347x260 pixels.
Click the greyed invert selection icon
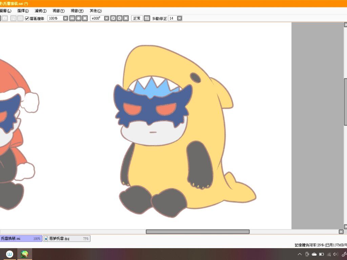[20, 18]
